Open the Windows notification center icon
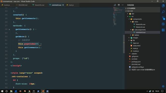The width and height of the screenshot is (166, 93). tap(162, 91)
